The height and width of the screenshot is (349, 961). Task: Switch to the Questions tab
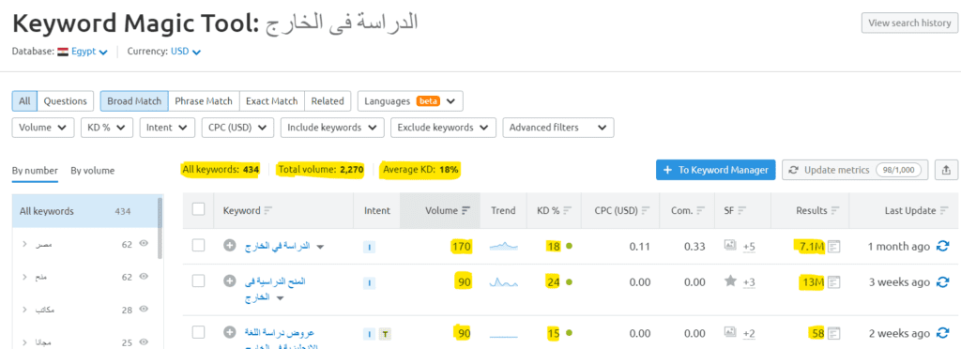tap(65, 101)
